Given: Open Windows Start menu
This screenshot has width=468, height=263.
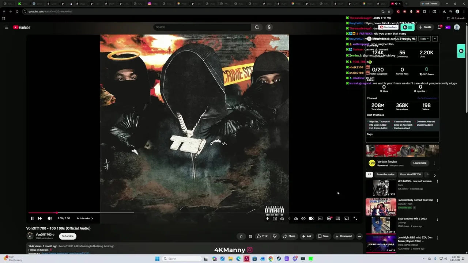Looking at the screenshot, I should [157, 259].
